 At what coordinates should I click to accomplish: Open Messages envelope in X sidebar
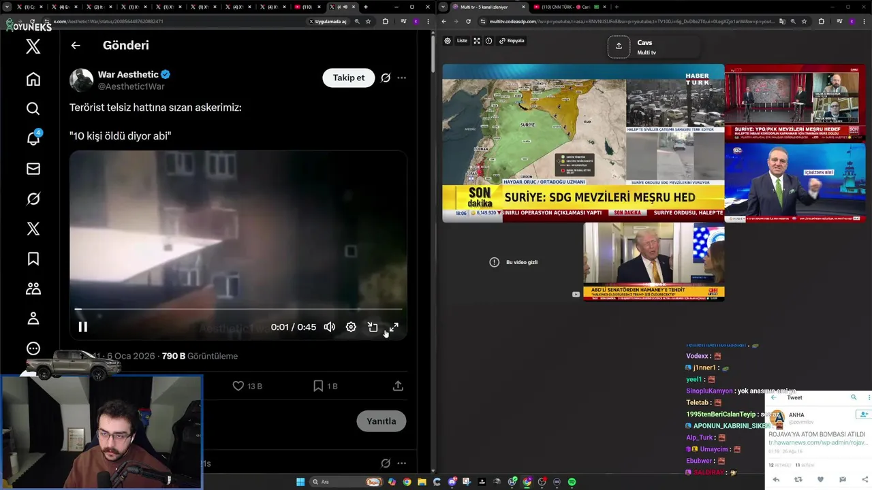[x=33, y=169]
